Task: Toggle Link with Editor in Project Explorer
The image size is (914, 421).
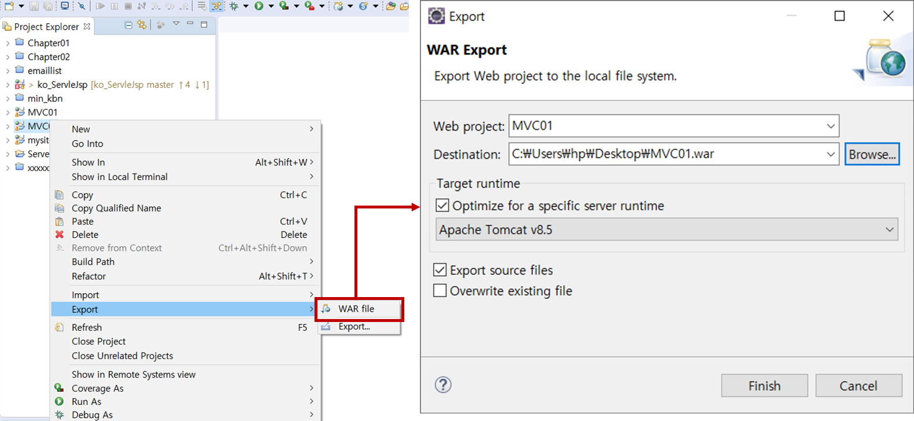Action: pos(142,25)
